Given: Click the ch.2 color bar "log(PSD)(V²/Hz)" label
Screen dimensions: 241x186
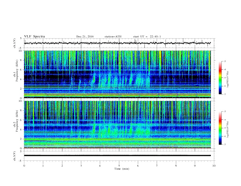Looking at the screenshot, I should 228,129.
